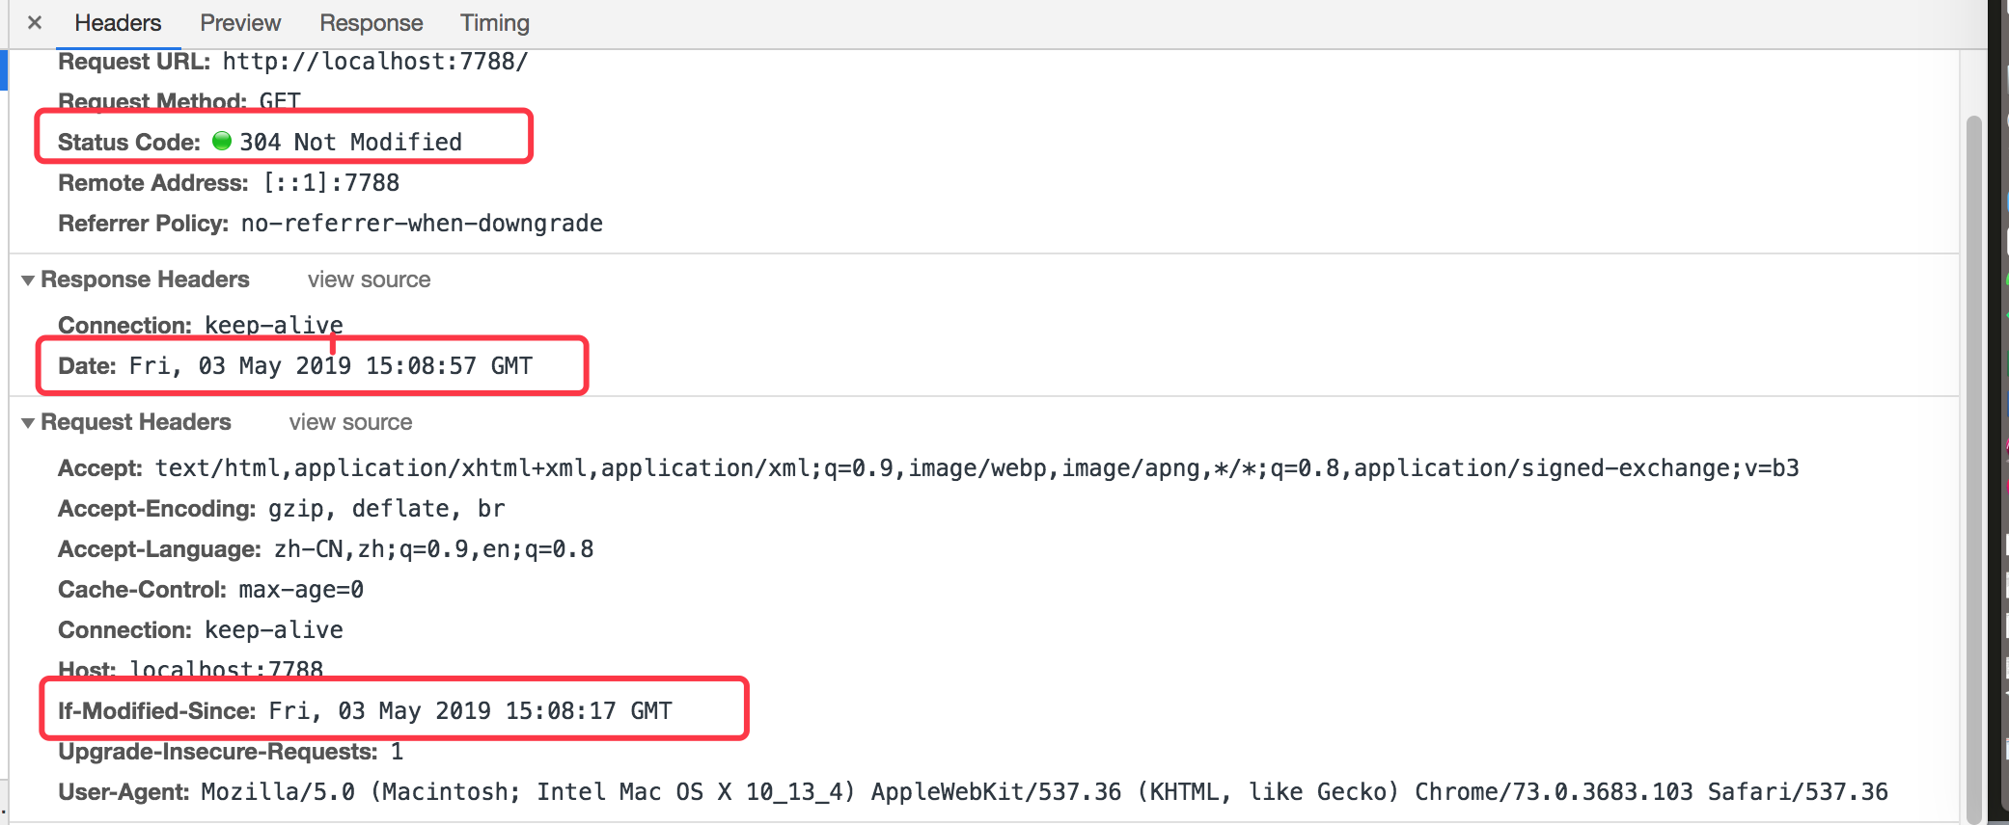
Task: Click the green status code indicator dot
Action: coord(222,141)
